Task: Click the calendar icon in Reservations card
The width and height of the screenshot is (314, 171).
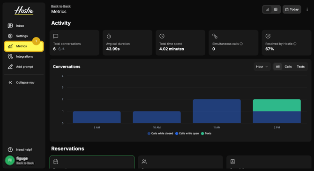Action: pos(56,162)
